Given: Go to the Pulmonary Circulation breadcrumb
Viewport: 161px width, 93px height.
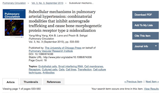Looking at the screenshot, I should coord(14,3).
